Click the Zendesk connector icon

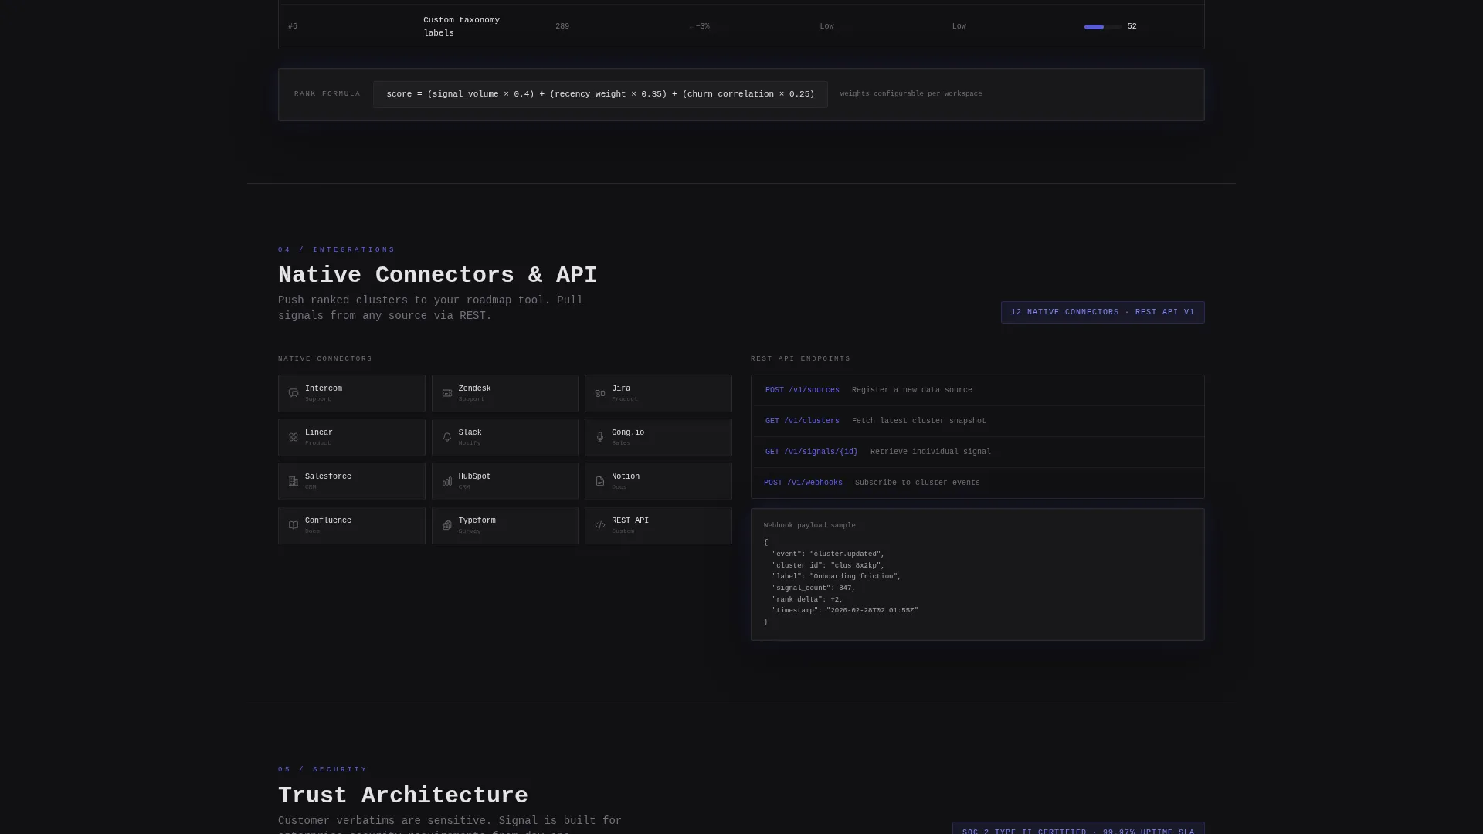pyautogui.click(x=447, y=393)
